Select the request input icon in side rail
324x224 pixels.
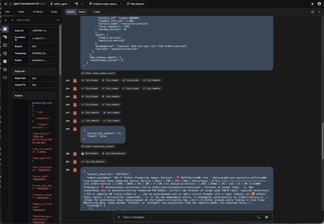tap(5, 45)
